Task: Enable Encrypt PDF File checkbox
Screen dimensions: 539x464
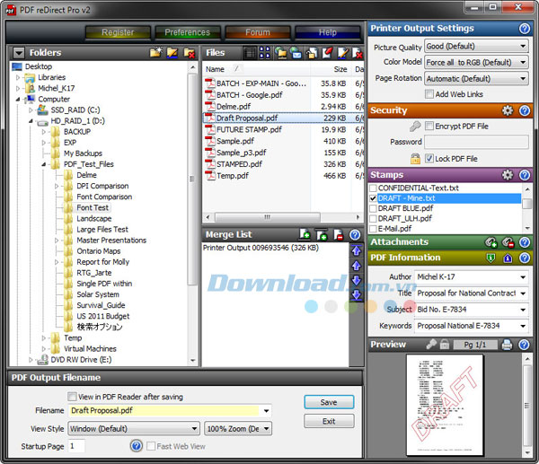Action: click(x=429, y=126)
